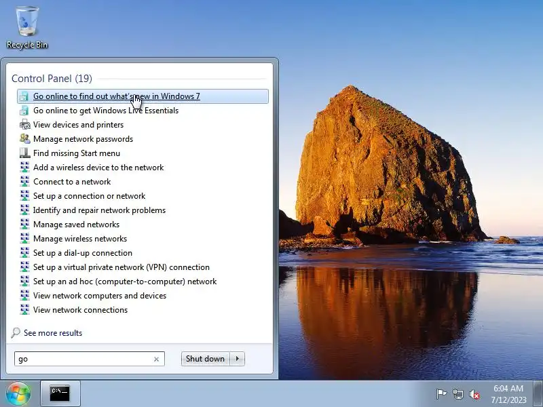Choose 'Set up a virtual private network (VPN) connection'
The image size is (543, 407).
click(143, 267)
